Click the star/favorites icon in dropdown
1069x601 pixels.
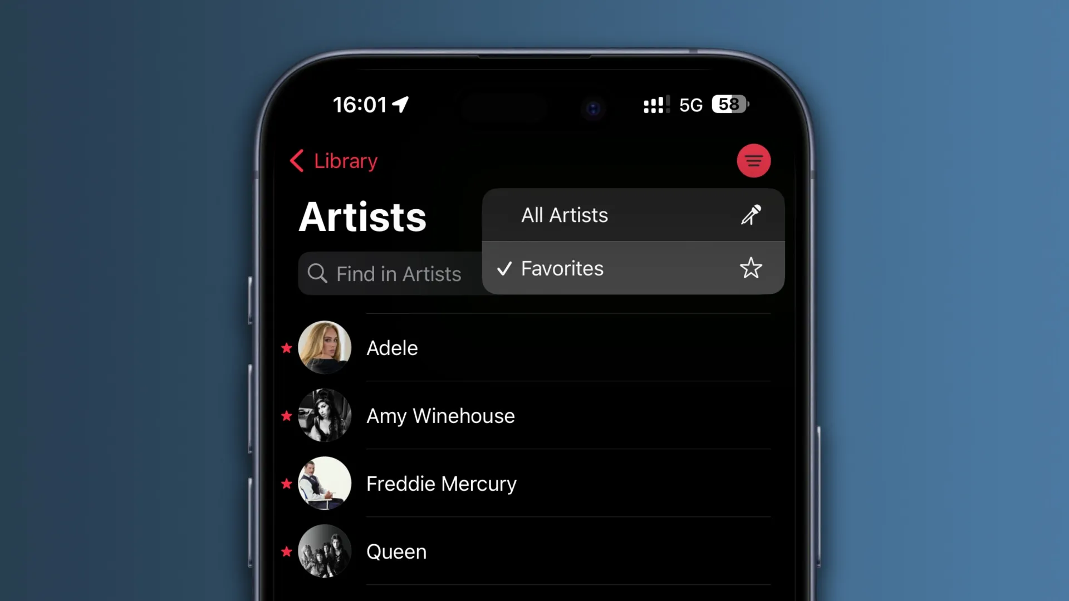point(751,268)
